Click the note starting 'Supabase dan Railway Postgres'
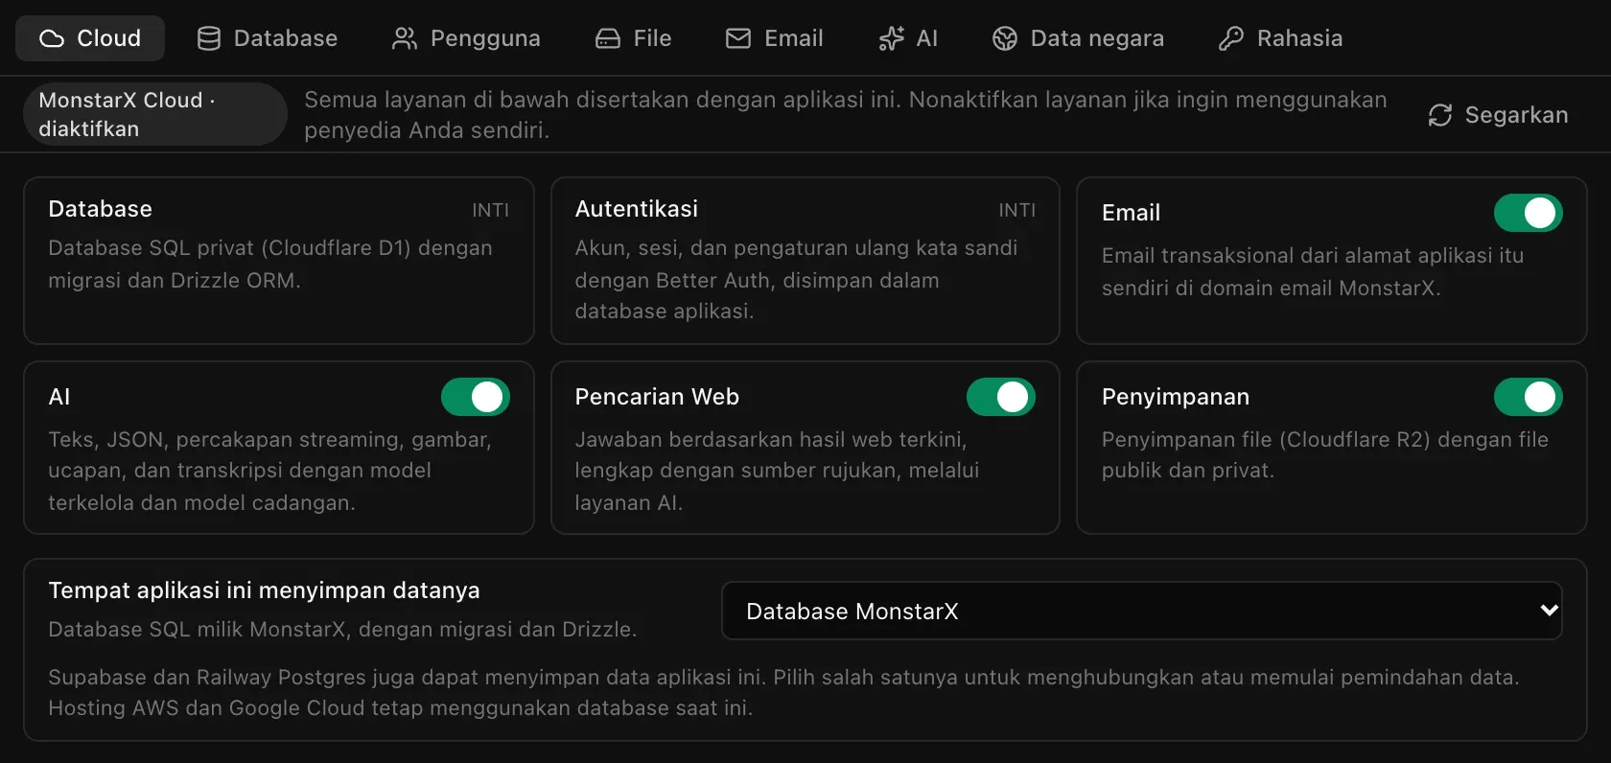This screenshot has width=1611, height=763. pos(783,692)
